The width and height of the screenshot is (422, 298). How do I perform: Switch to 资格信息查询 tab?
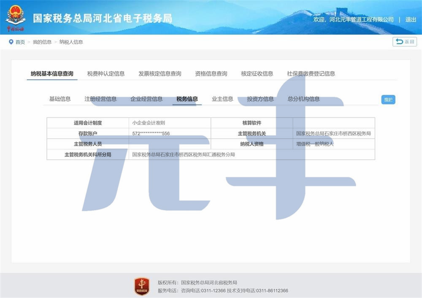pyautogui.click(x=211, y=73)
